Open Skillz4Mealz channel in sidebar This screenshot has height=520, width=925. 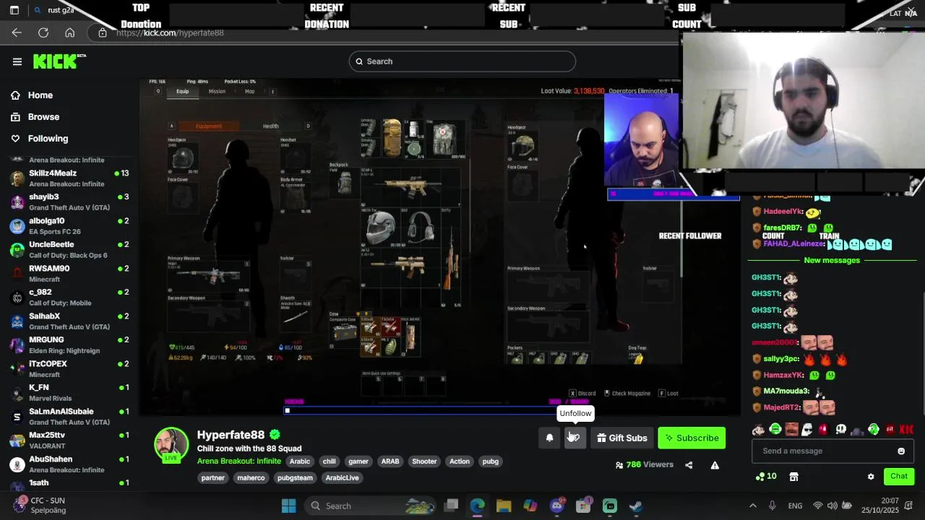pyautogui.click(x=70, y=178)
